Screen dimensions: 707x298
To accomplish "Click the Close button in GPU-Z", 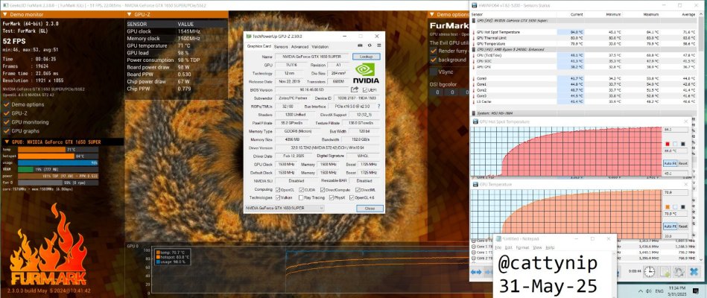I will (x=370, y=209).
